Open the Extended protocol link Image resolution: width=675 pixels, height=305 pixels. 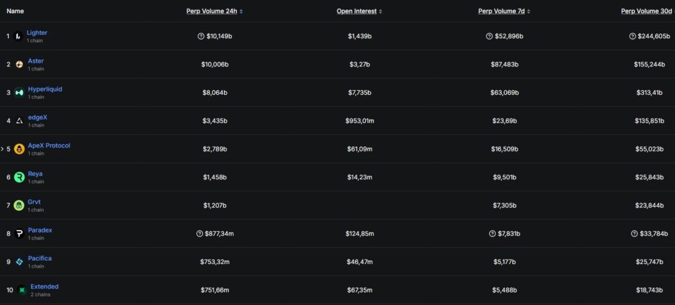click(44, 287)
